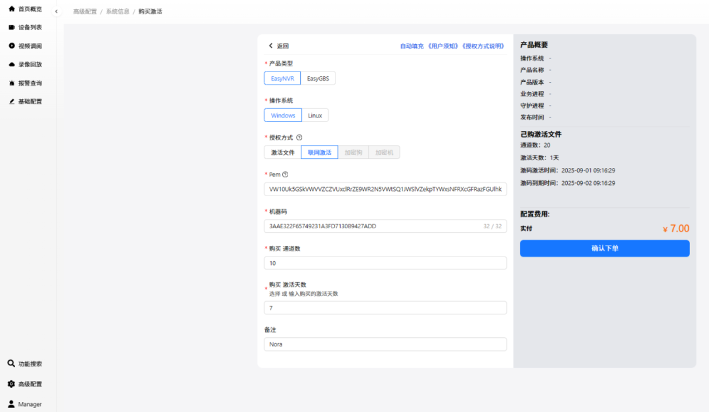Click the help icon next to 授权方式
Viewport: 709px width, 412px height.
tap(299, 137)
